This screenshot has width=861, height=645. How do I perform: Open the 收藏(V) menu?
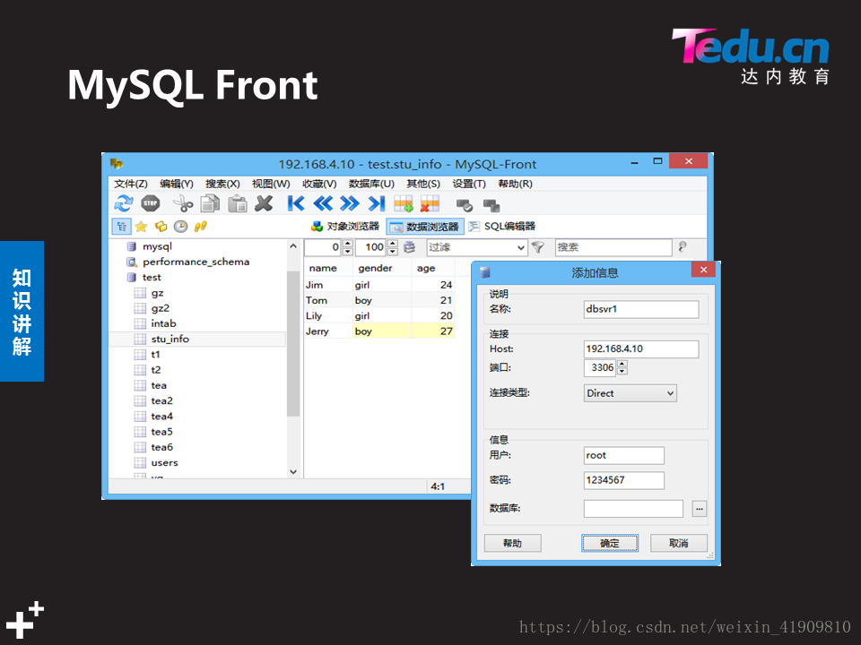click(x=319, y=184)
